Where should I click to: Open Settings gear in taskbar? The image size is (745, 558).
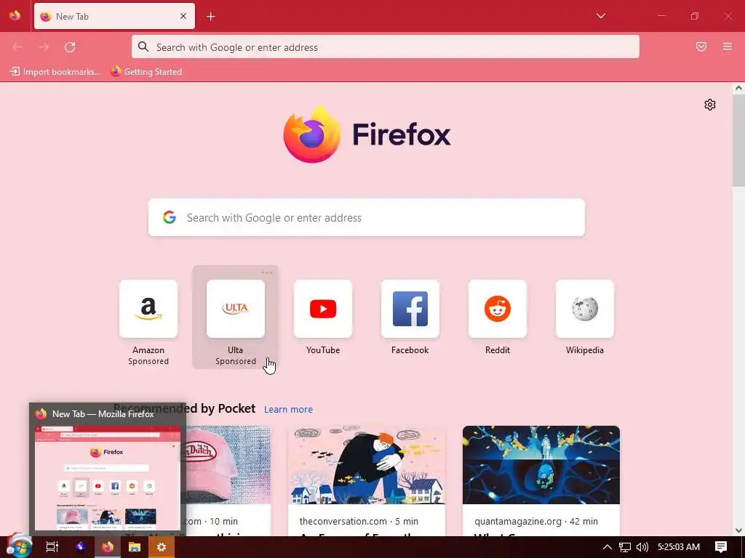[162, 547]
